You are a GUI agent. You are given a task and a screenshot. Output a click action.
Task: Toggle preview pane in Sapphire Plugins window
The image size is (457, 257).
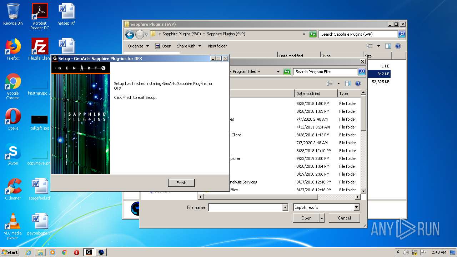click(x=388, y=46)
